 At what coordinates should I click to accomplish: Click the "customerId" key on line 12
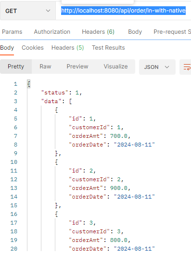pos(89,179)
